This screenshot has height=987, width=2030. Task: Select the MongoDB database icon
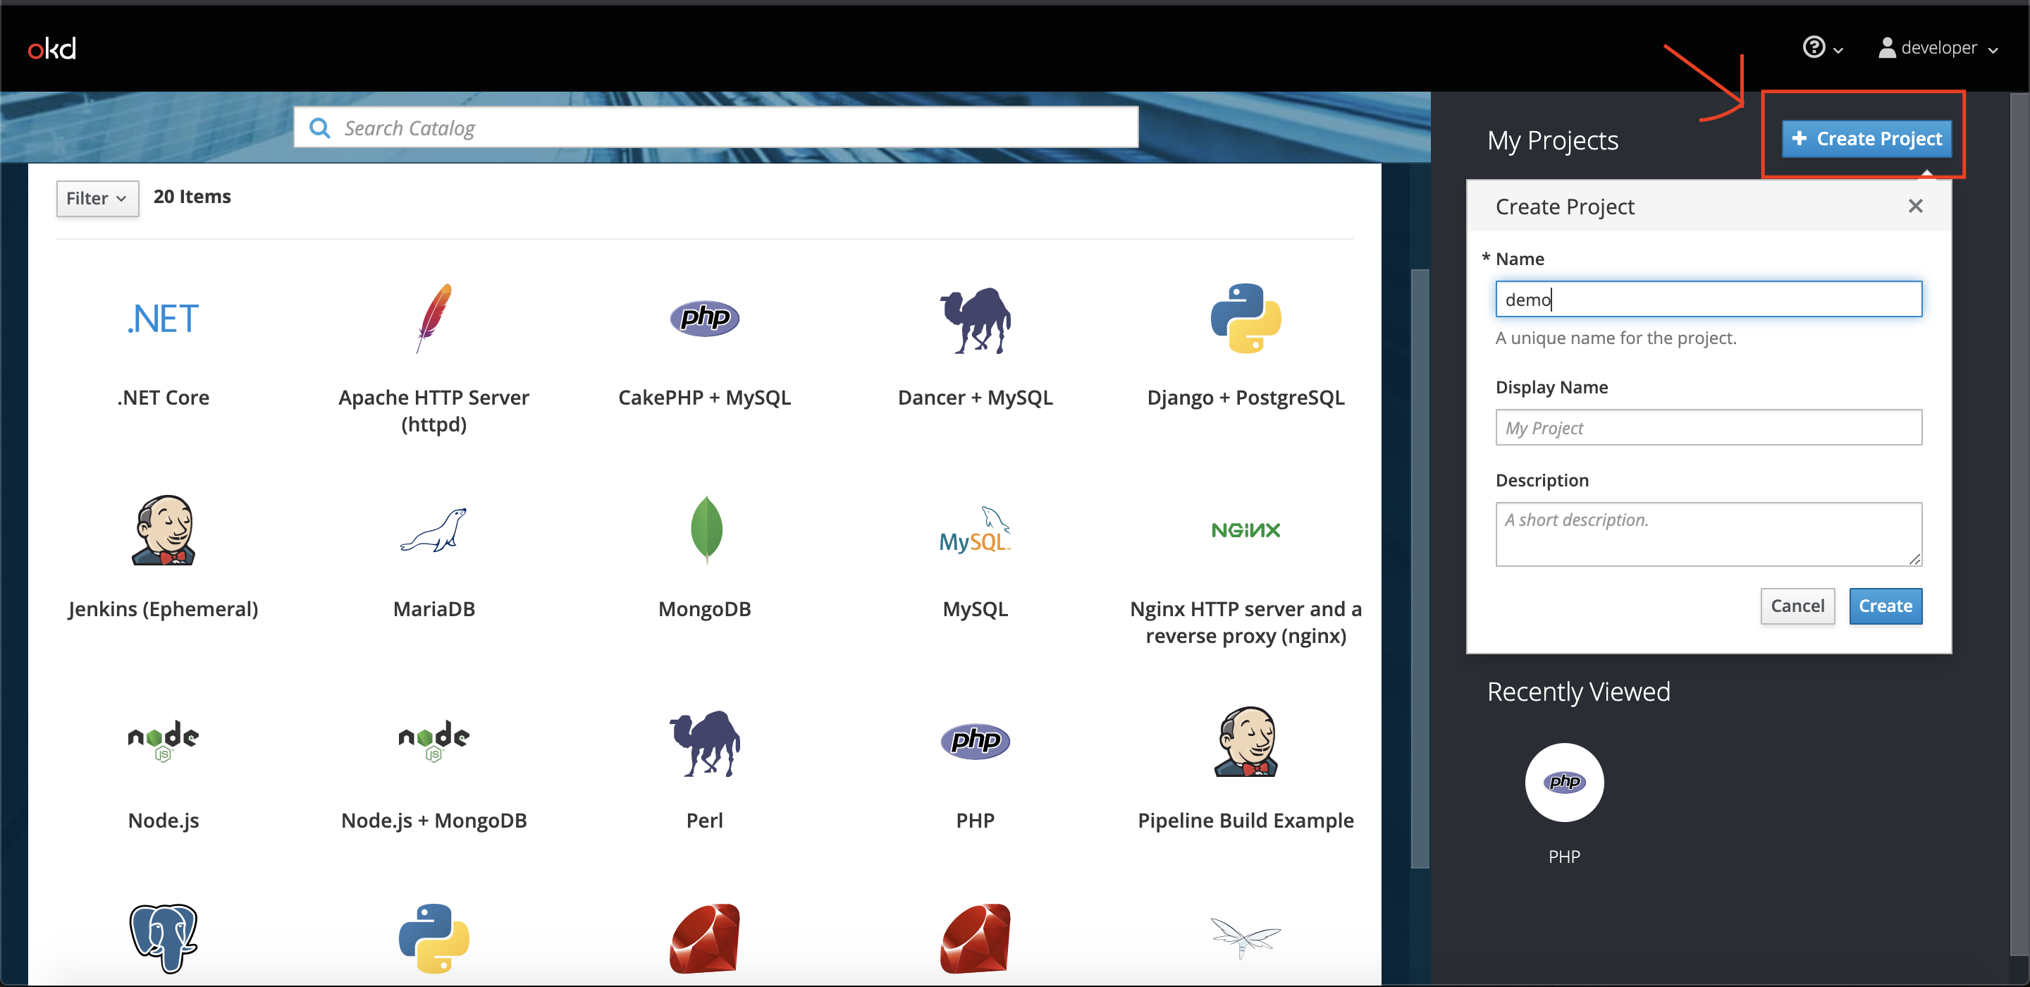pos(706,529)
